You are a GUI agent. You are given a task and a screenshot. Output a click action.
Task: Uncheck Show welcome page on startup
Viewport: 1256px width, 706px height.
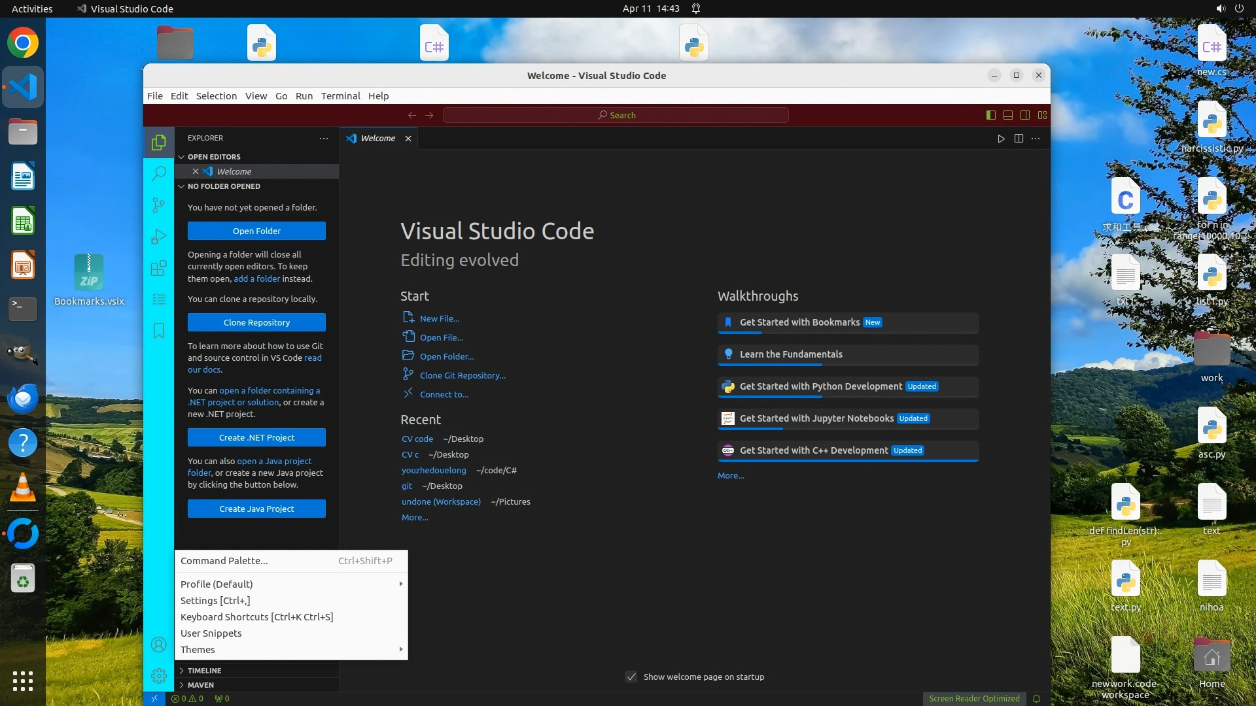coord(631,677)
